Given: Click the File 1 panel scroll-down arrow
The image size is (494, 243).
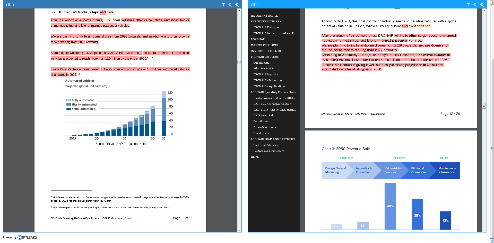Looking at the screenshot, I should pyautogui.click(x=239, y=230).
